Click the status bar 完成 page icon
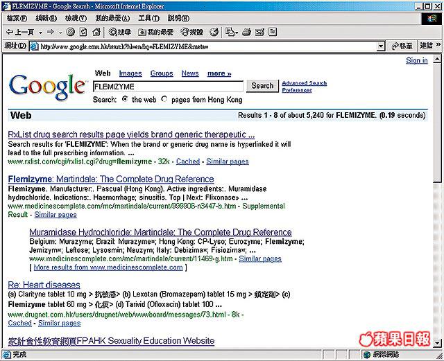 [x=6, y=355]
